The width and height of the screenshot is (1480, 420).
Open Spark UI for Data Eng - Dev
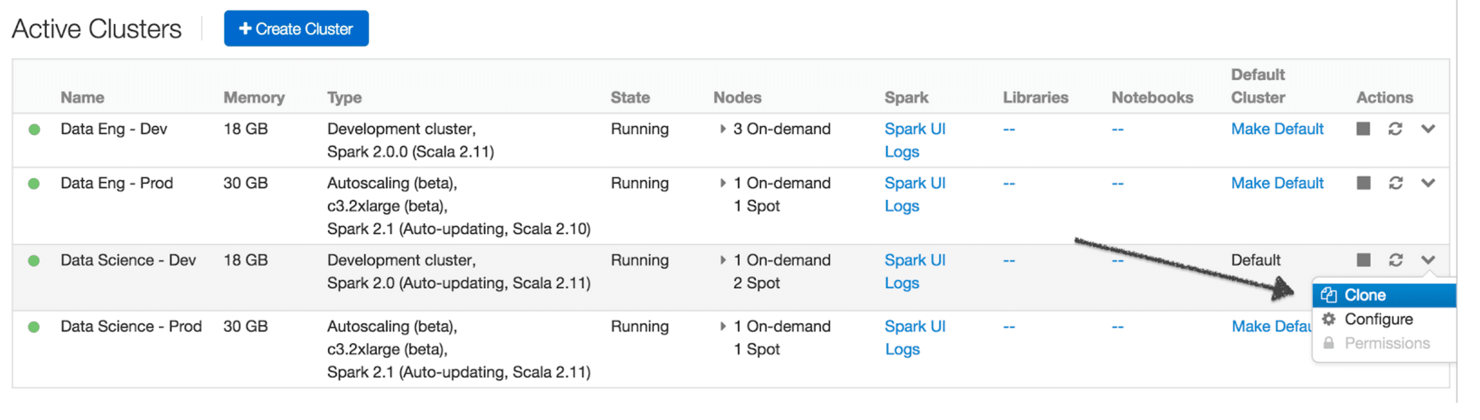pyautogui.click(x=914, y=129)
